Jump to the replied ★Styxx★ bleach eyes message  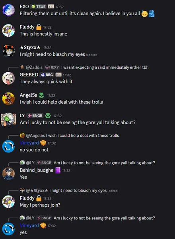tap(78, 190)
